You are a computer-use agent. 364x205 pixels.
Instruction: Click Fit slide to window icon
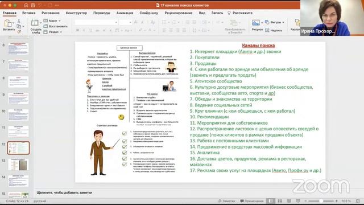358,201
